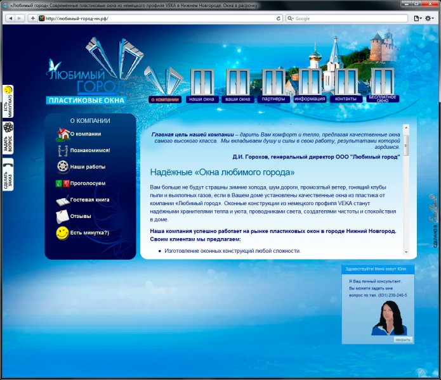Click the window image above 'наши окна'
Viewport: 441px width, 380px height.
pos(202,82)
